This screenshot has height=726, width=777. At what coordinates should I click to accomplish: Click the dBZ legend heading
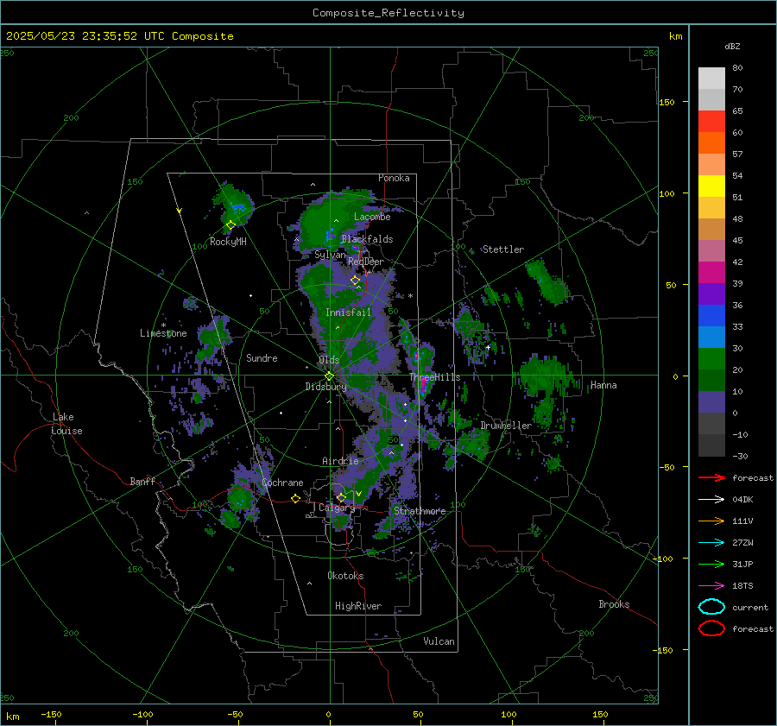pos(732,46)
